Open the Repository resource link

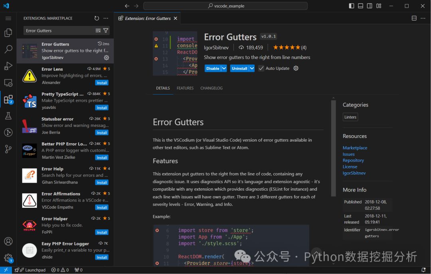pyautogui.click(x=353, y=160)
